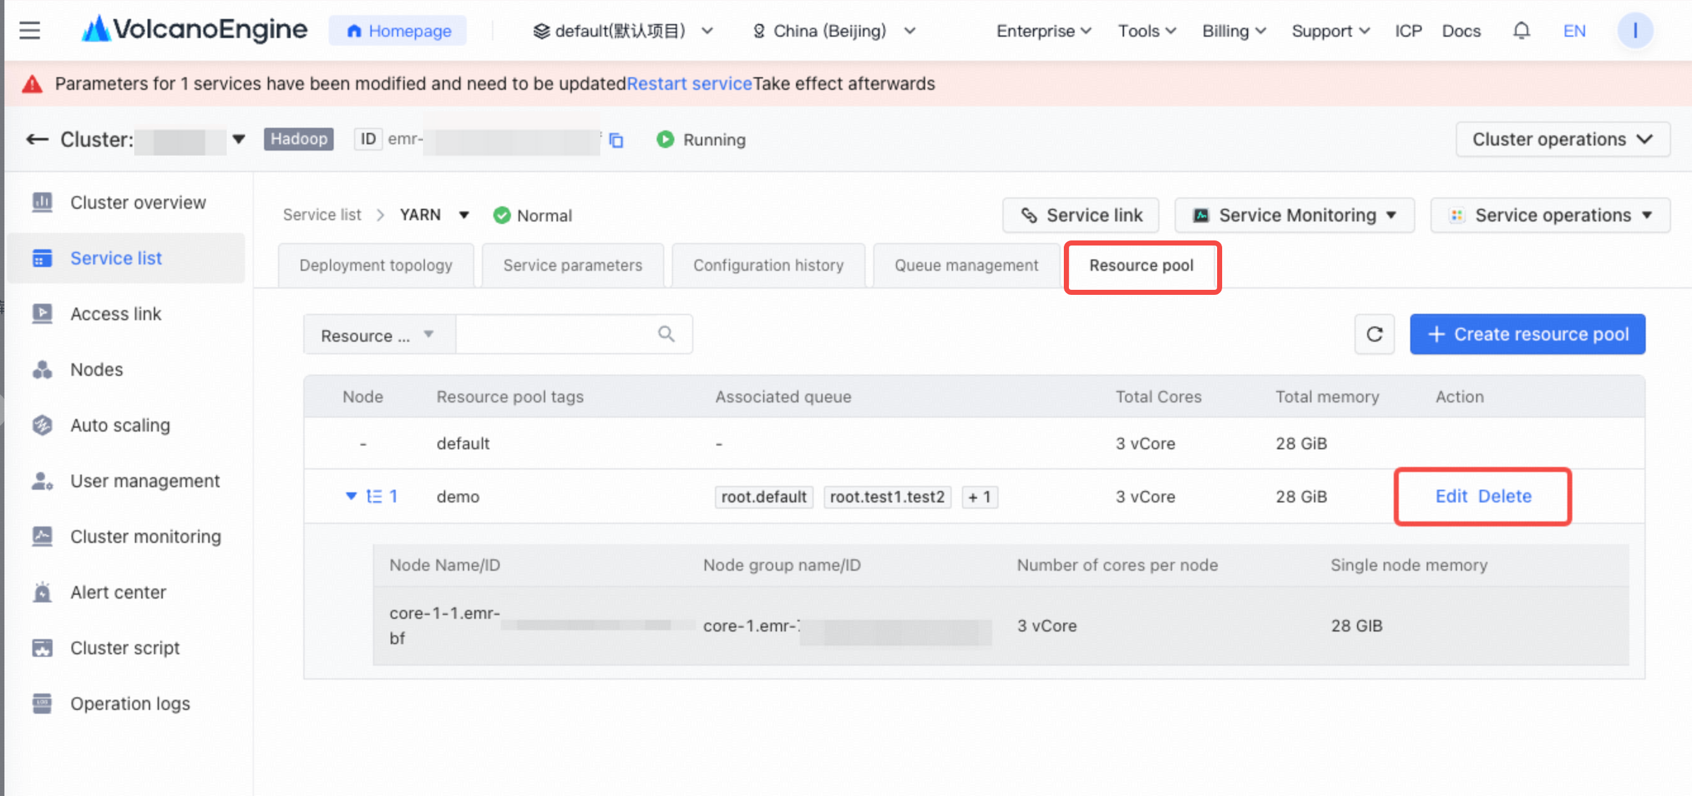
Task: Open the project selector dropdown
Action: (x=622, y=31)
